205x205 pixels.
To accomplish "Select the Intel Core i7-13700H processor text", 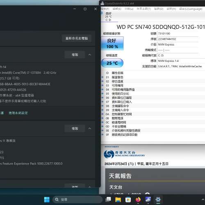I will pos(28,73).
